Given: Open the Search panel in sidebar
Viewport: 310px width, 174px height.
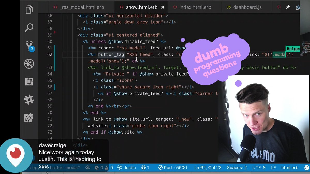Looking at the screenshot, I should point(29,28).
